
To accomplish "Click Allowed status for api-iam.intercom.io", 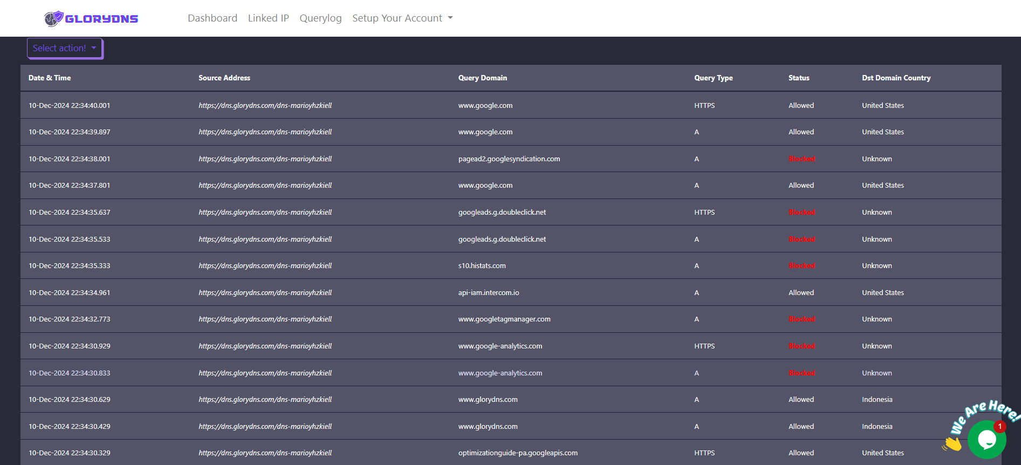I will [801, 293].
